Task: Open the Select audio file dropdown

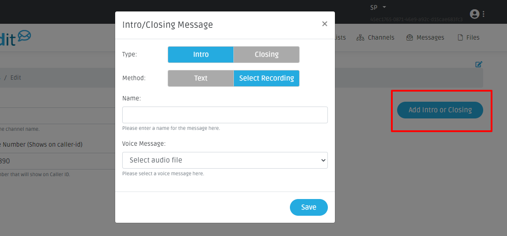Action: [x=225, y=160]
